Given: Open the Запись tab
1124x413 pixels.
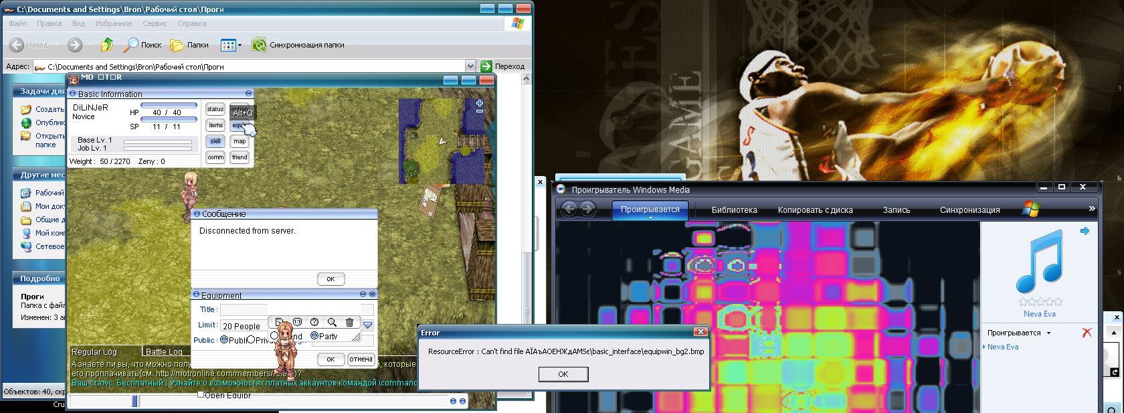Looking at the screenshot, I should tap(897, 210).
